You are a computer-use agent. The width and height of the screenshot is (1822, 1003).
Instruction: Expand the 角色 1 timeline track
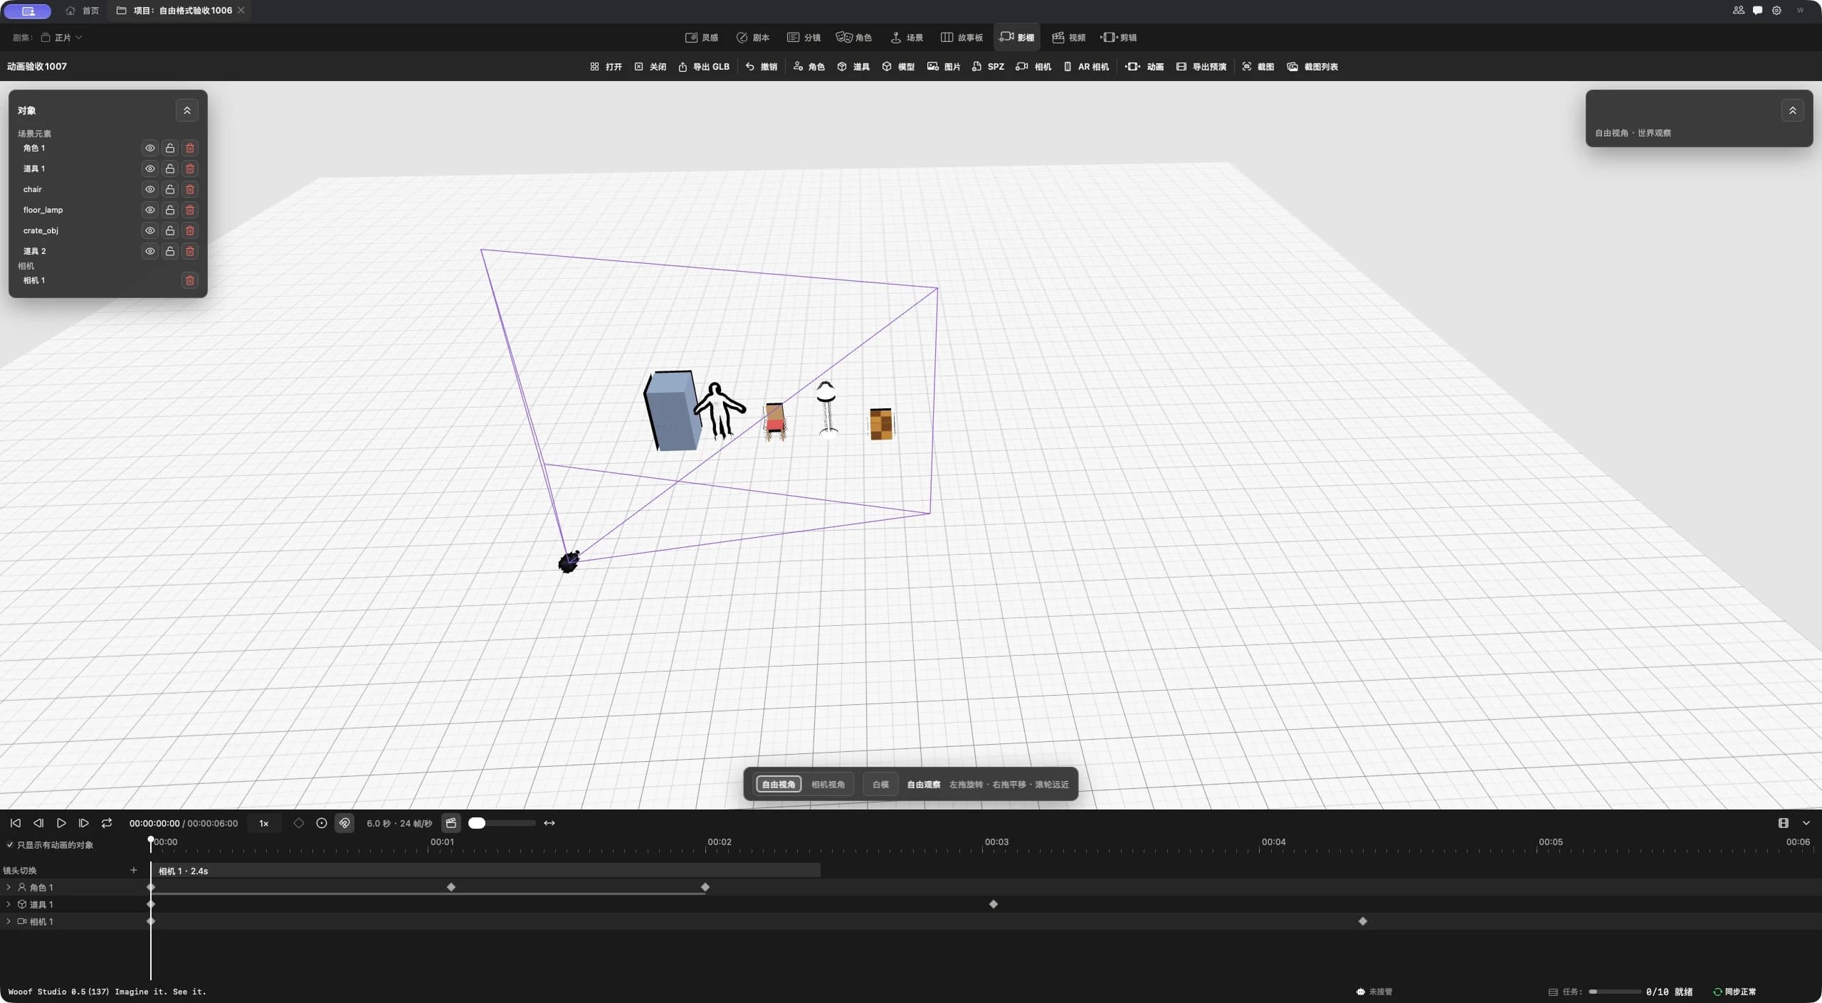click(9, 887)
